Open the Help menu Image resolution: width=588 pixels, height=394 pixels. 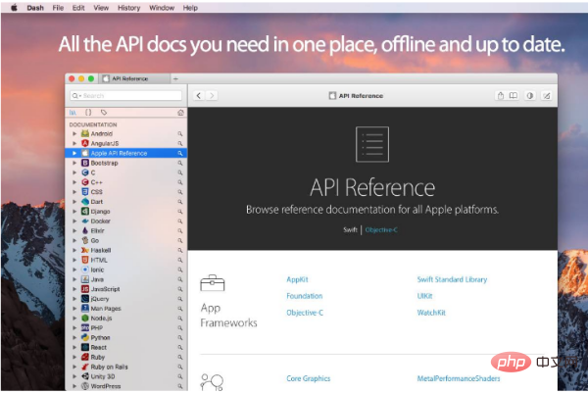coord(190,8)
